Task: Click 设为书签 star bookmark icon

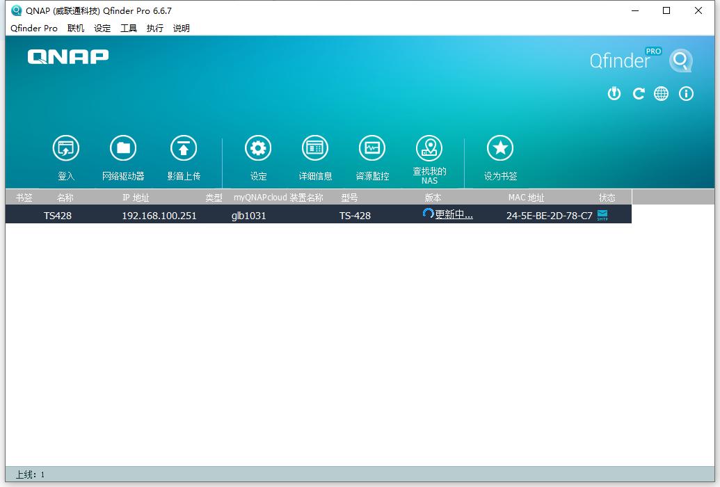Action: [500, 148]
